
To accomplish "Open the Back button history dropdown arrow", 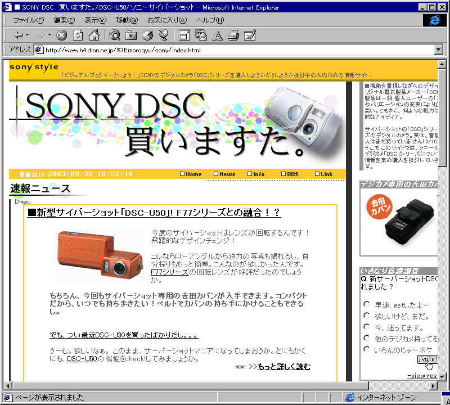I will pyautogui.click(x=28, y=35).
